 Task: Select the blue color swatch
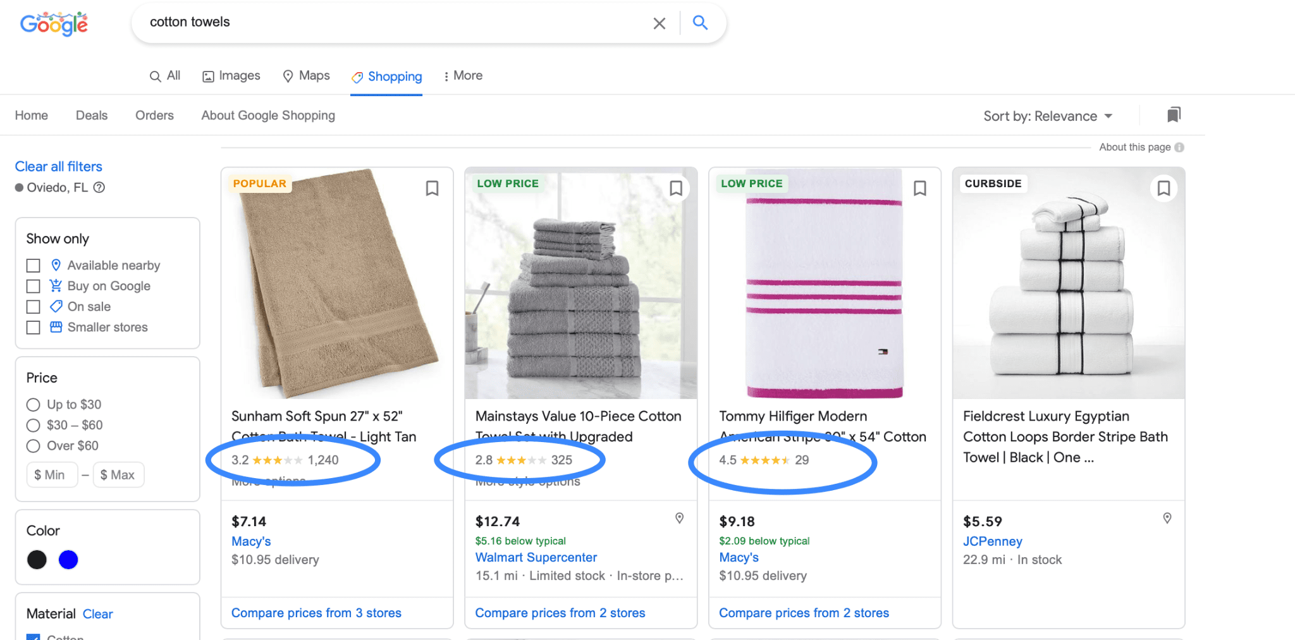coord(68,560)
